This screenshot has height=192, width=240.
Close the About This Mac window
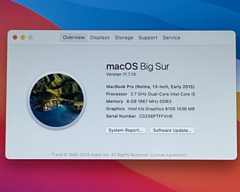click(15, 37)
